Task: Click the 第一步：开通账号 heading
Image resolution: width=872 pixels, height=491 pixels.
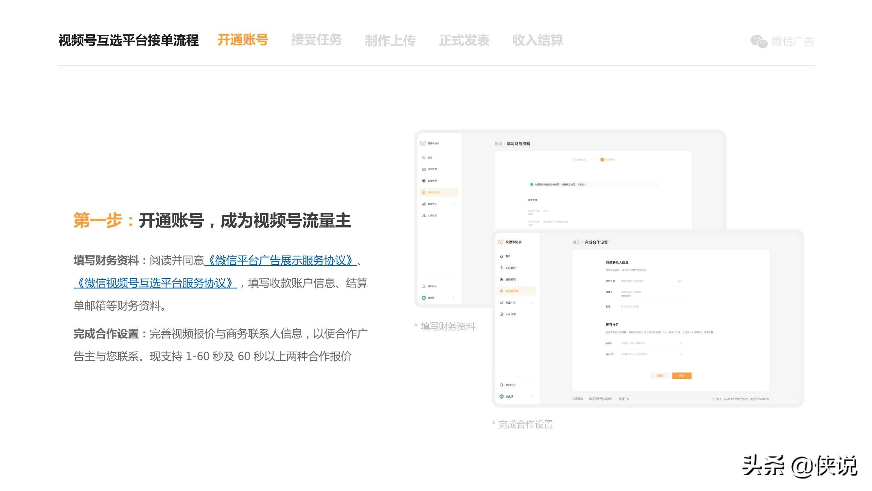Action: coord(213,221)
